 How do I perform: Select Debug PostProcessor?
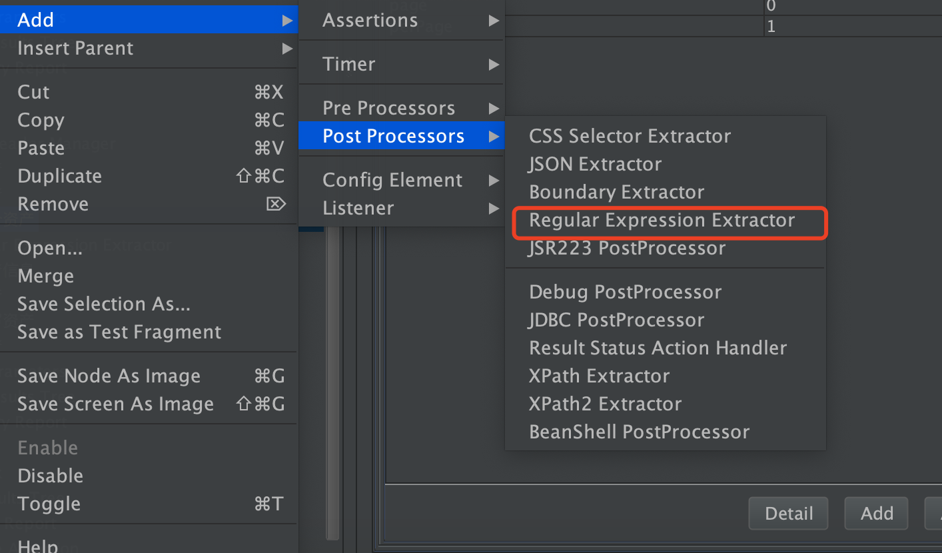point(625,292)
